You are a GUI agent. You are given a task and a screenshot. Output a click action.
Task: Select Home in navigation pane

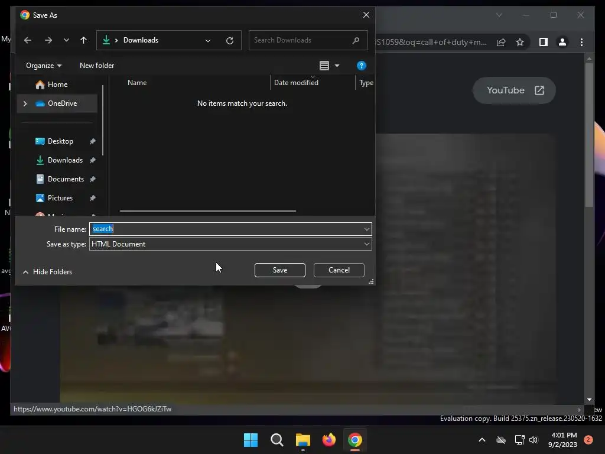pos(57,85)
